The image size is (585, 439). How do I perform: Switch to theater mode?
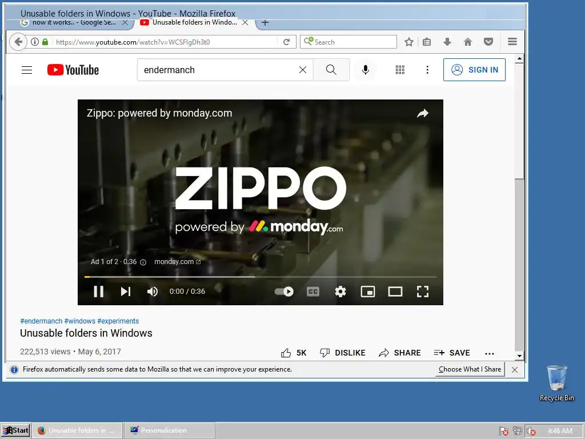pos(395,291)
